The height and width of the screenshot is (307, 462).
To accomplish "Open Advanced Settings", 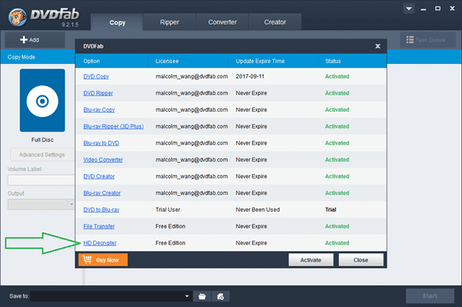I will 42,155.
